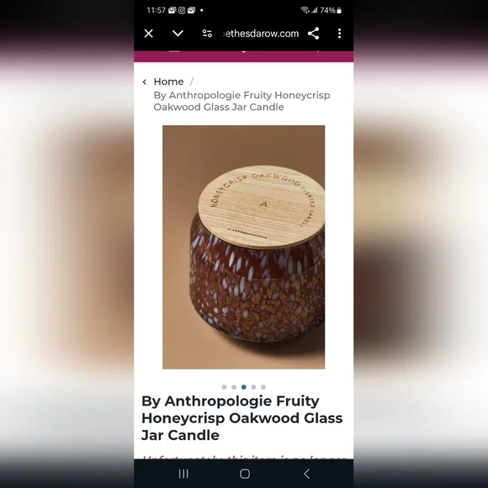Select the first carousel dot
Screen dimensions: 488x488
pyautogui.click(x=224, y=387)
